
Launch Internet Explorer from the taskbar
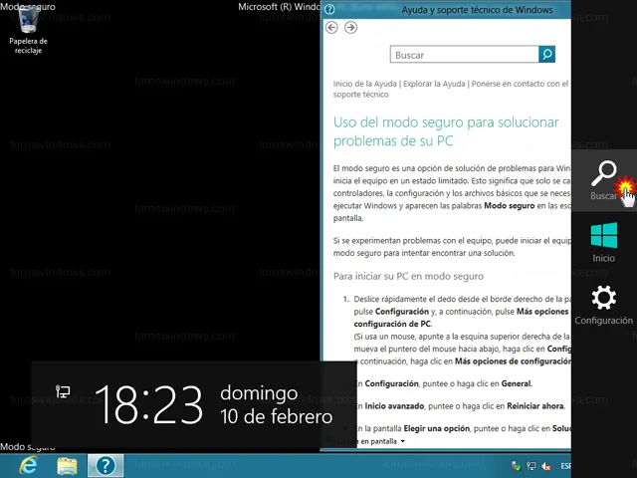tap(29, 466)
